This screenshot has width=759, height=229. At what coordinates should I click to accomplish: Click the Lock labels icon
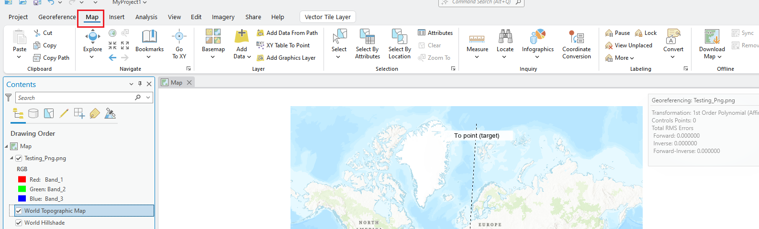[x=639, y=33]
